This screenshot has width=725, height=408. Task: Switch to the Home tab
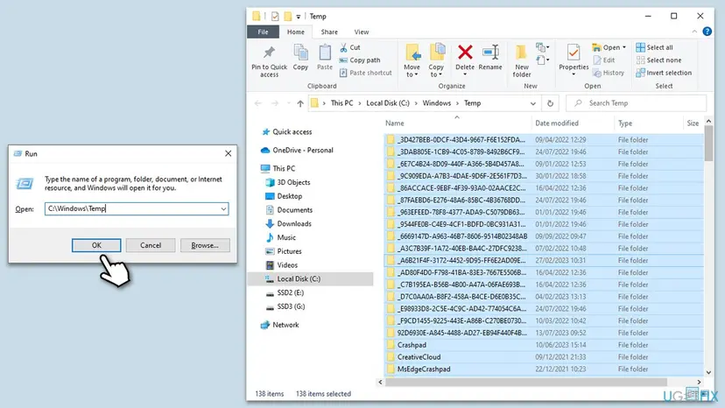[295, 32]
